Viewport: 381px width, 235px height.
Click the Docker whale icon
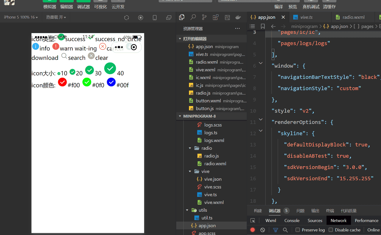(238, 17)
